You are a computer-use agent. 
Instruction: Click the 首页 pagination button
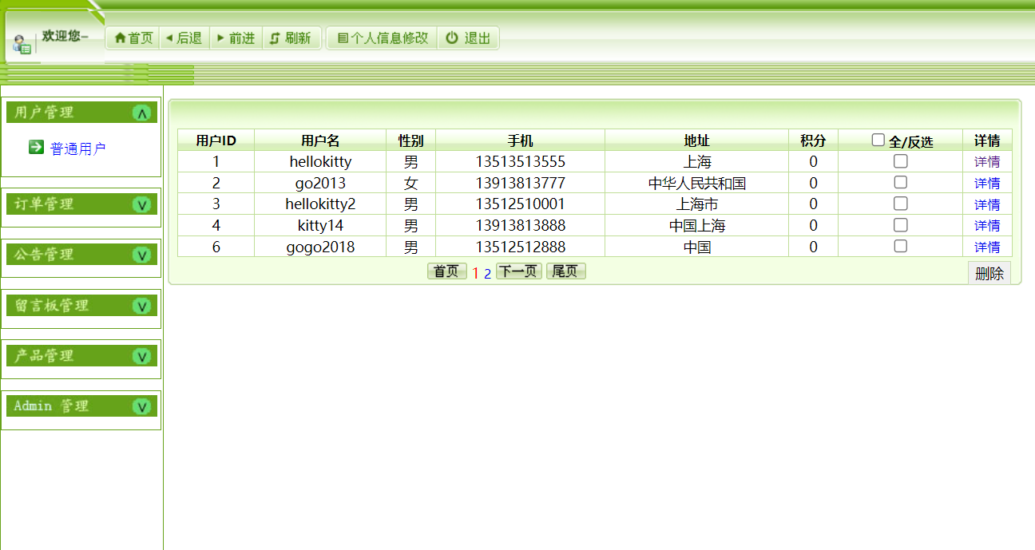447,271
